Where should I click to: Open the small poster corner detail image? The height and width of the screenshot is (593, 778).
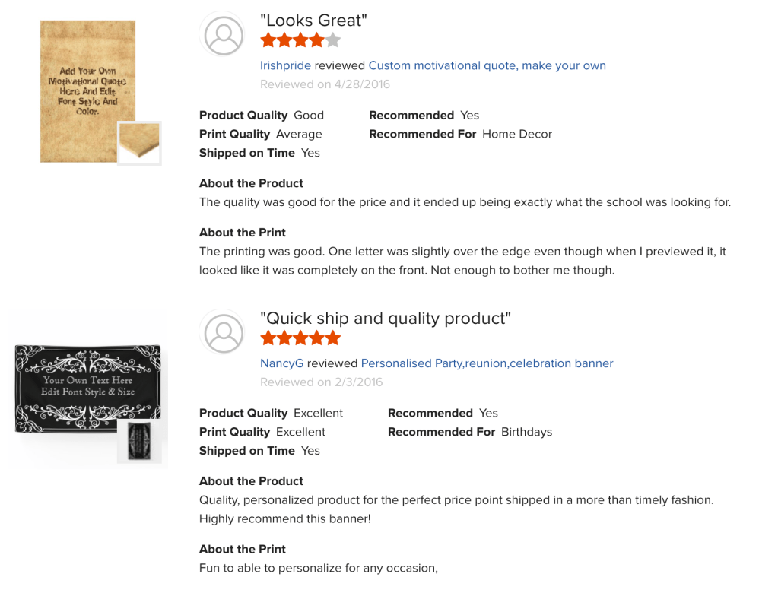click(139, 143)
